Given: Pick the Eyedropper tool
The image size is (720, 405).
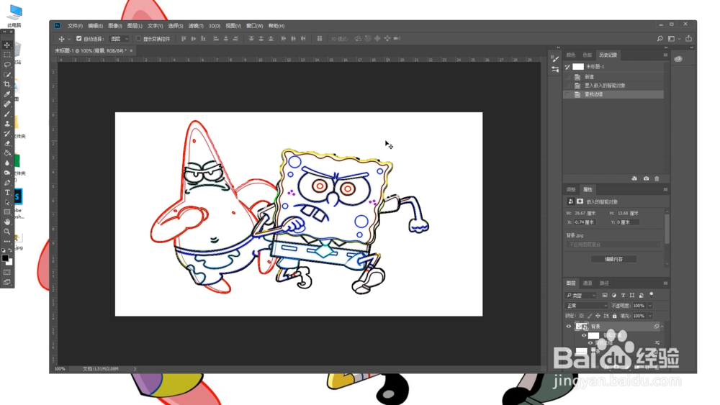Looking at the screenshot, I should (7, 94).
